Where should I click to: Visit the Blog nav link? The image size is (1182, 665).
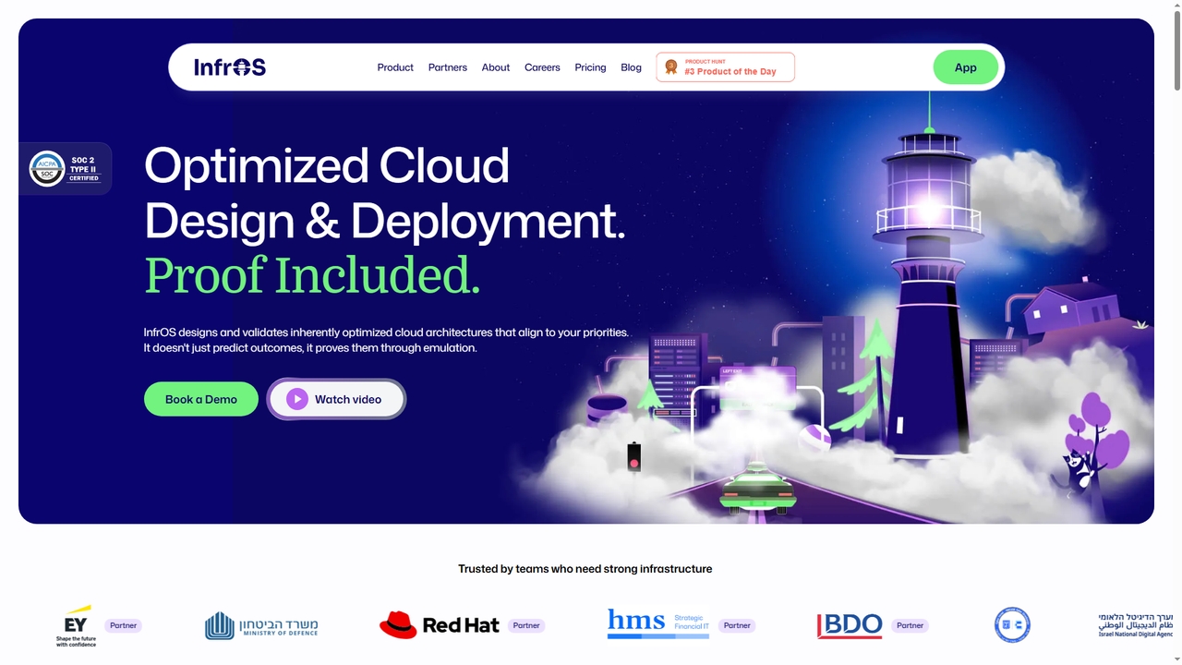point(632,67)
